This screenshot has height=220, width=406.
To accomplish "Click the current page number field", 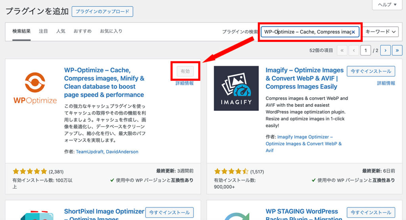I will (366, 50).
